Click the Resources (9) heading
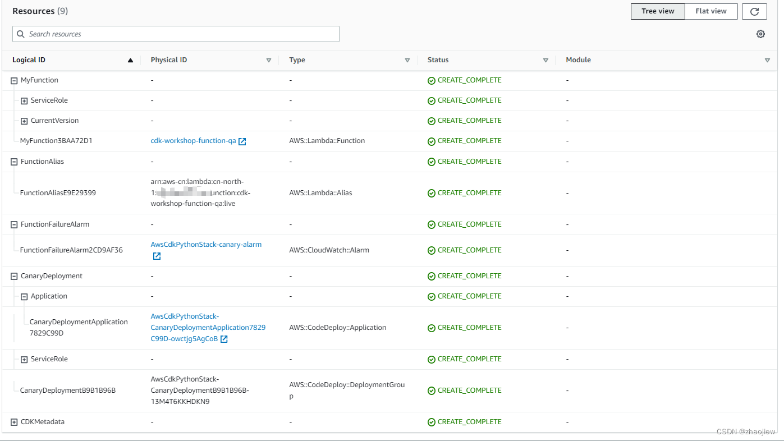This screenshot has height=441, width=784. click(40, 11)
